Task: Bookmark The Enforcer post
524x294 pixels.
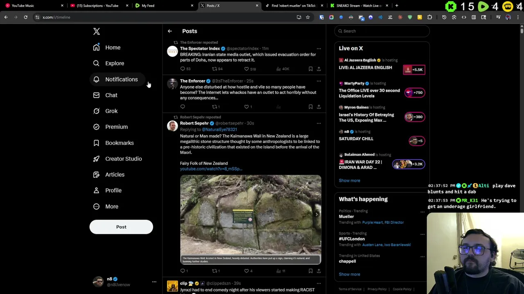Action: pyautogui.click(x=310, y=107)
